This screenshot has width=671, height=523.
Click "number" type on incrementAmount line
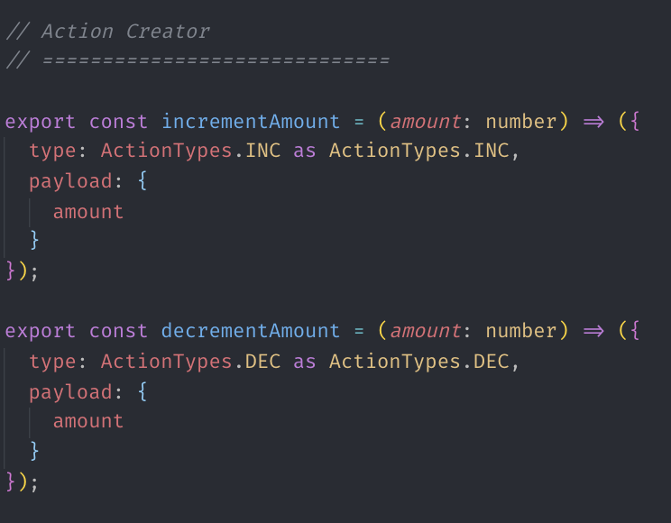coord(520,122)
